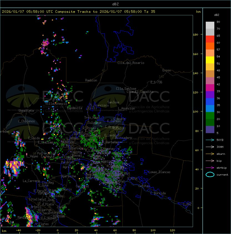This screenshot has height=234, width=231.
Task: Click the '54' label on the dBZ scale
Action: click(218, 57)
